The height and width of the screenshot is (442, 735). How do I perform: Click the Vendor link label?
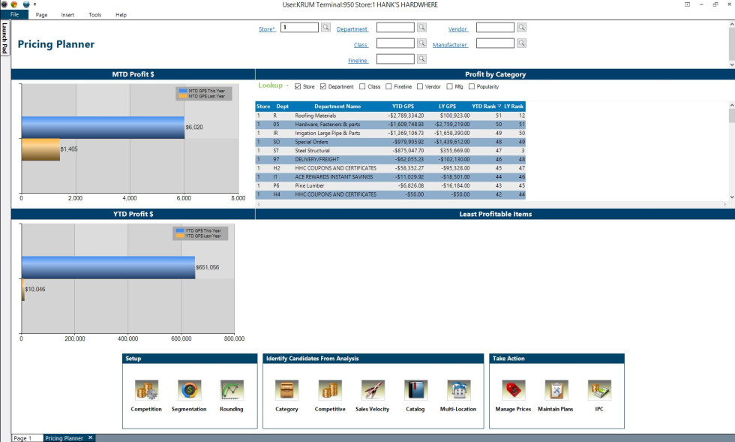pyautogui.click(x=457, y=29)
